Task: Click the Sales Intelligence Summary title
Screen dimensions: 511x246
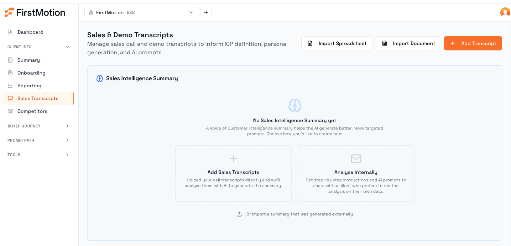Action: click(142, 78)
